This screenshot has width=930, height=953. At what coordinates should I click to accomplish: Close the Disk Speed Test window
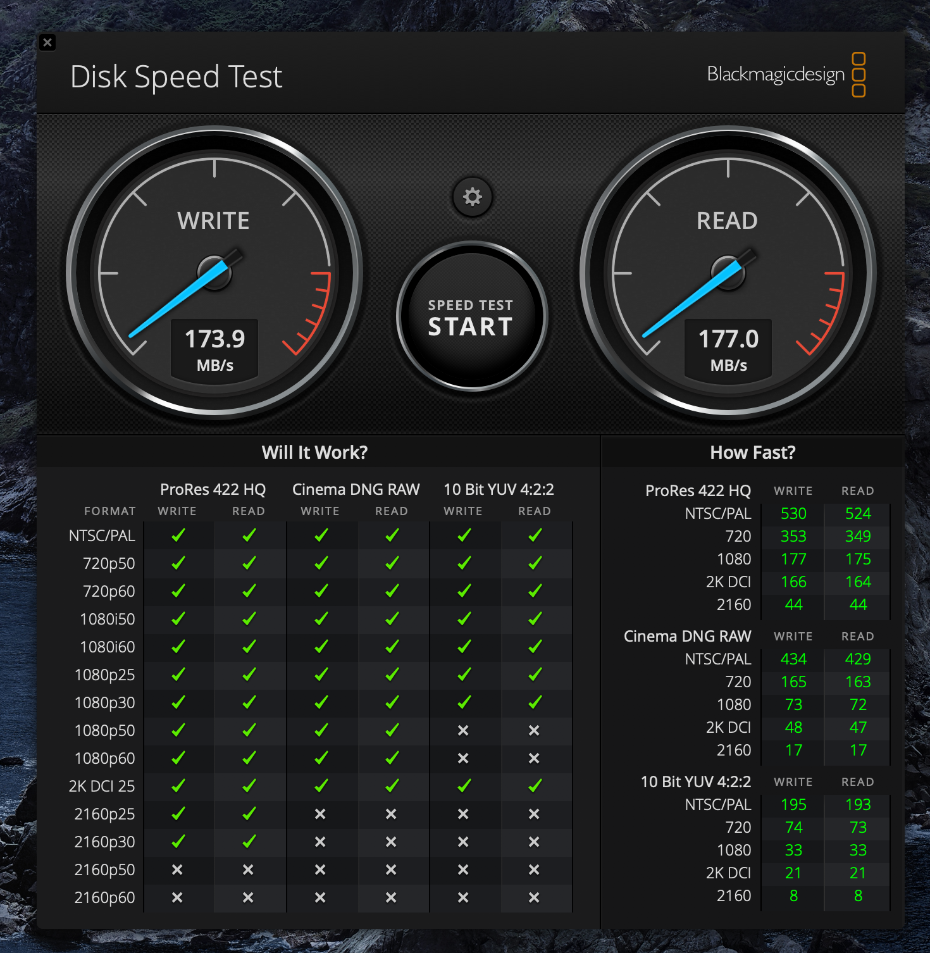tap(47, 42)
